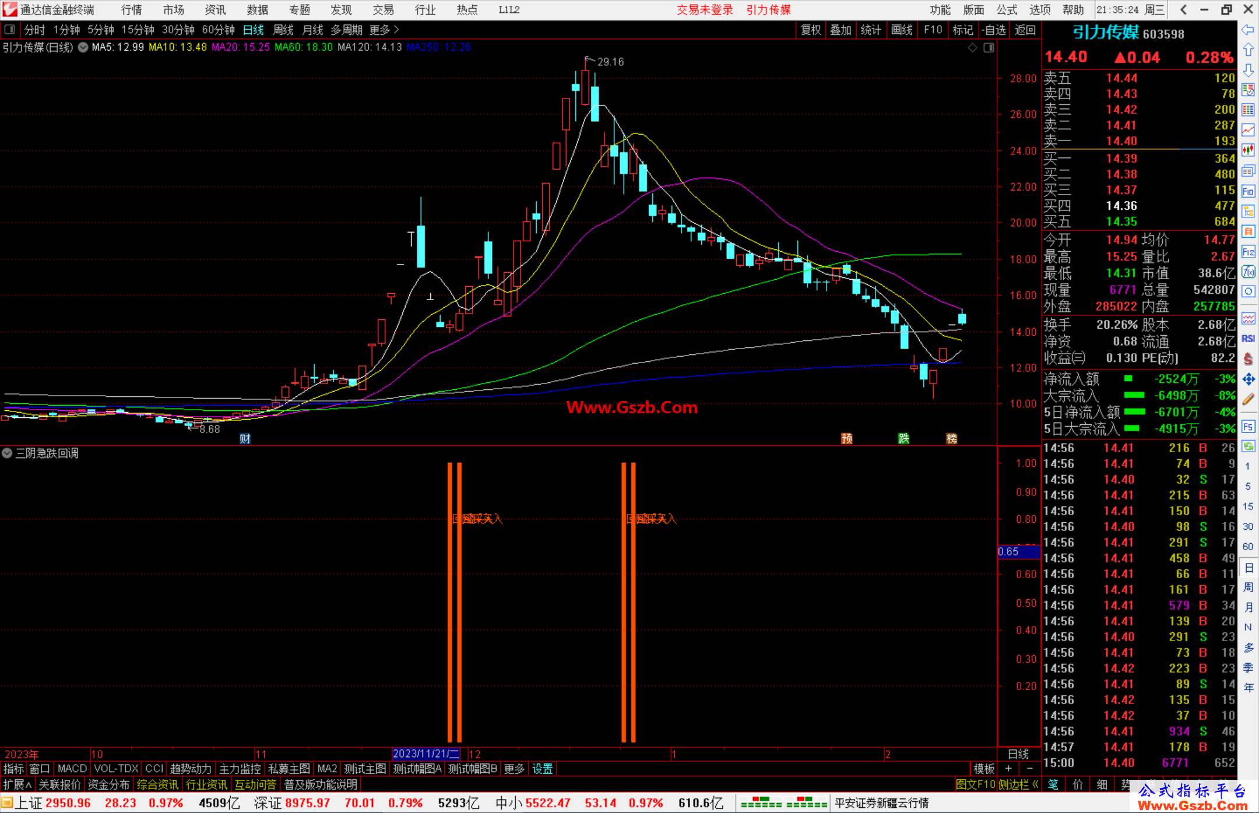
Task: Click the F10 company info sidebar icon
Action: pyautogui.click(x=1248, y=191)
